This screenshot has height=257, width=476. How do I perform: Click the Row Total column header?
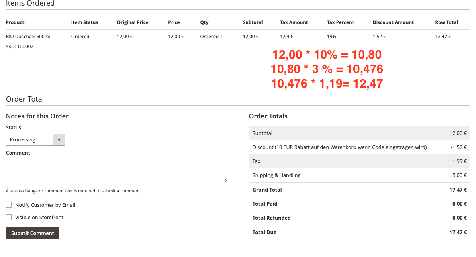coord(446,22)
